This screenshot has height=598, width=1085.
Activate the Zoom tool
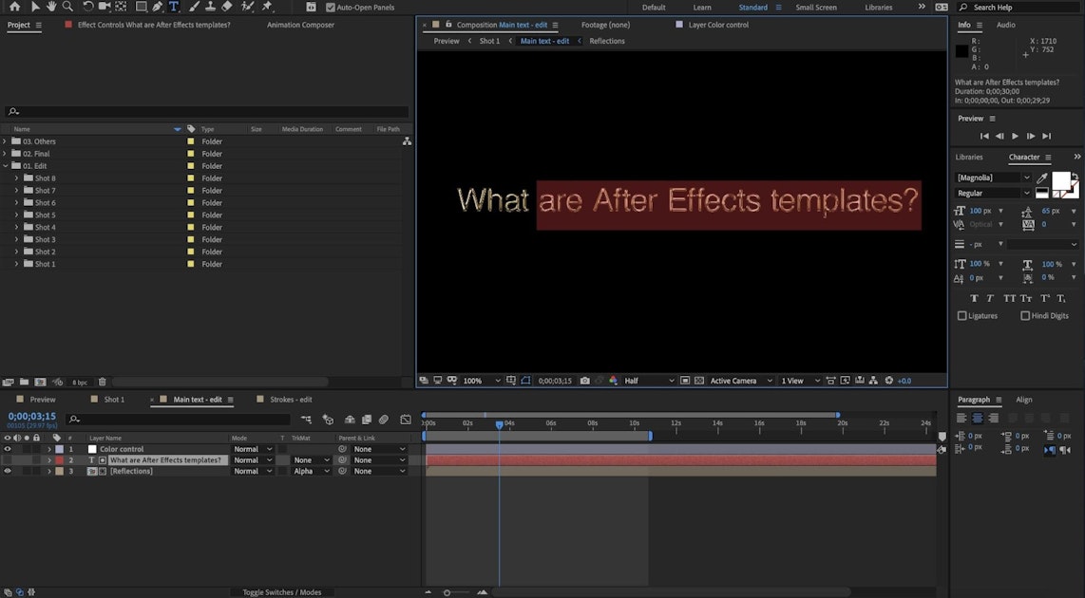[67, 6]
